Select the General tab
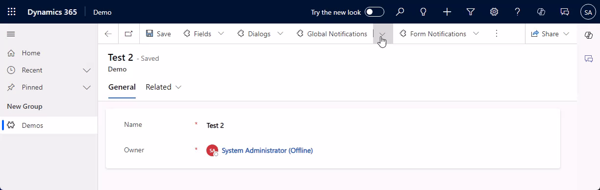This screenshot has width=600, height=190. pos(122,87)
